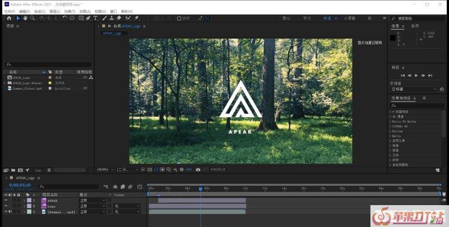Select the Eraser tool

119,18
